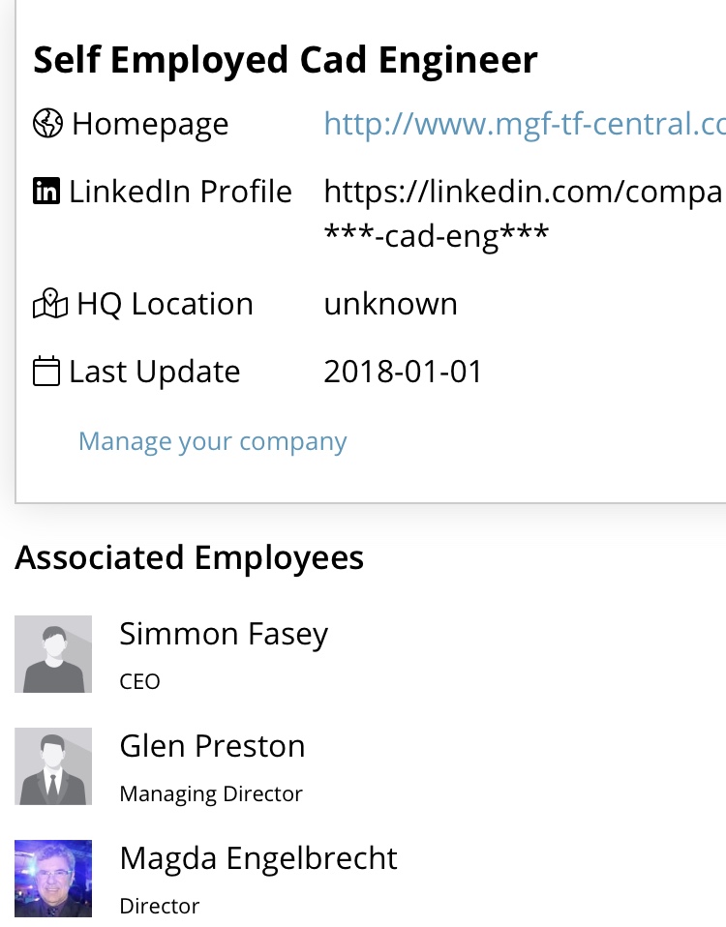Click the Self Employed Cad Engineer heading
The height and width of the screenshot is (927, 726).
click(x=286, y=60)
